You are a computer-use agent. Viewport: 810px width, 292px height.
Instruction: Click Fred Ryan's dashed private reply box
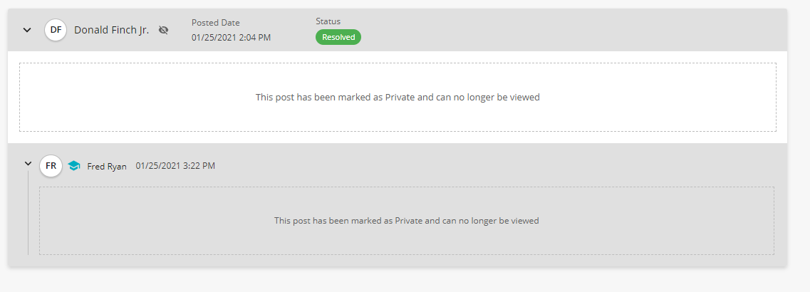point(407,221)
